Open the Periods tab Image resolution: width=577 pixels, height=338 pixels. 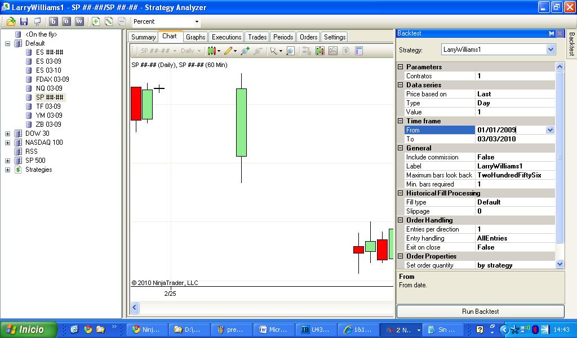point(283,37)
